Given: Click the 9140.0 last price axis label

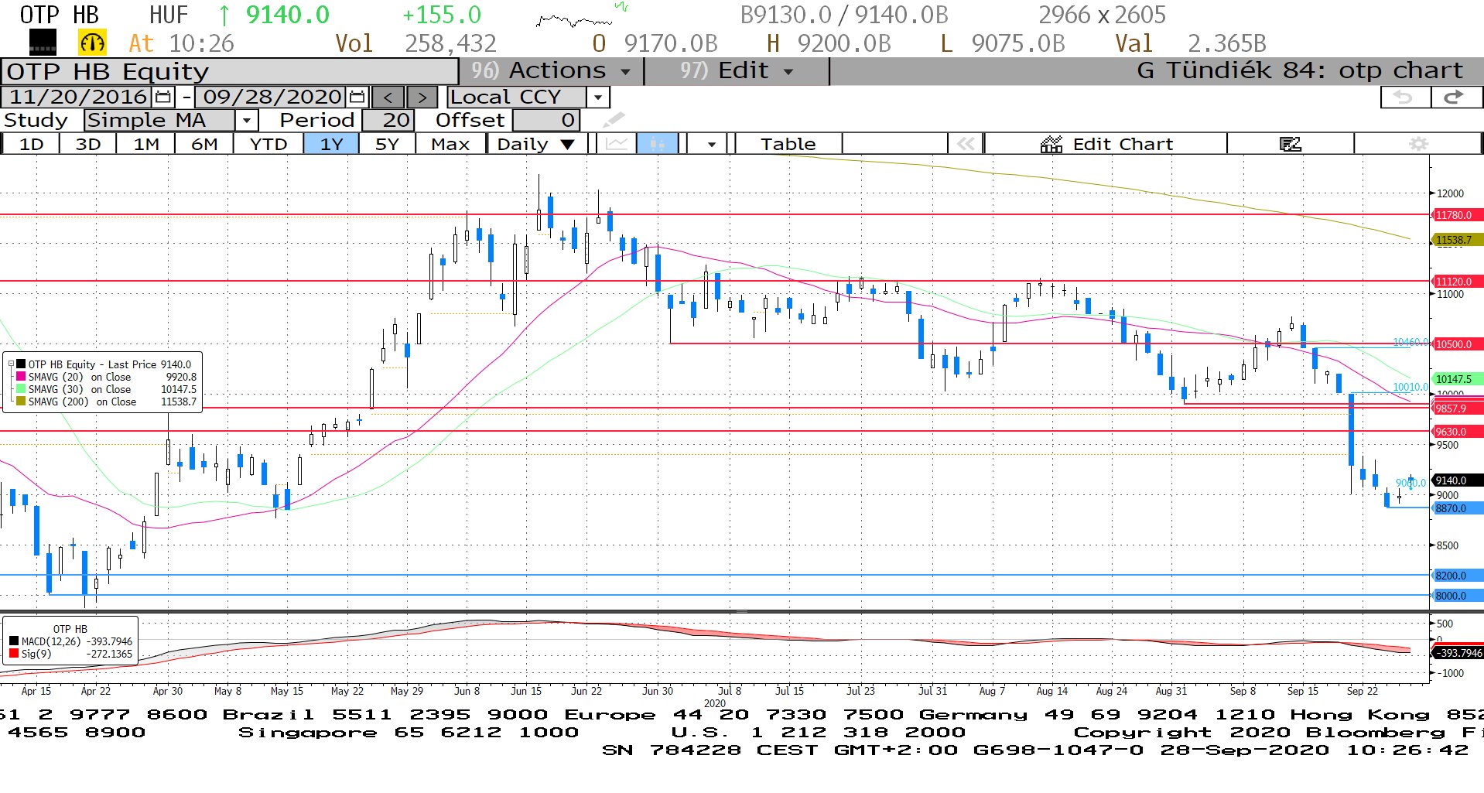Looking at the screenshot, I should (1457, 480).
